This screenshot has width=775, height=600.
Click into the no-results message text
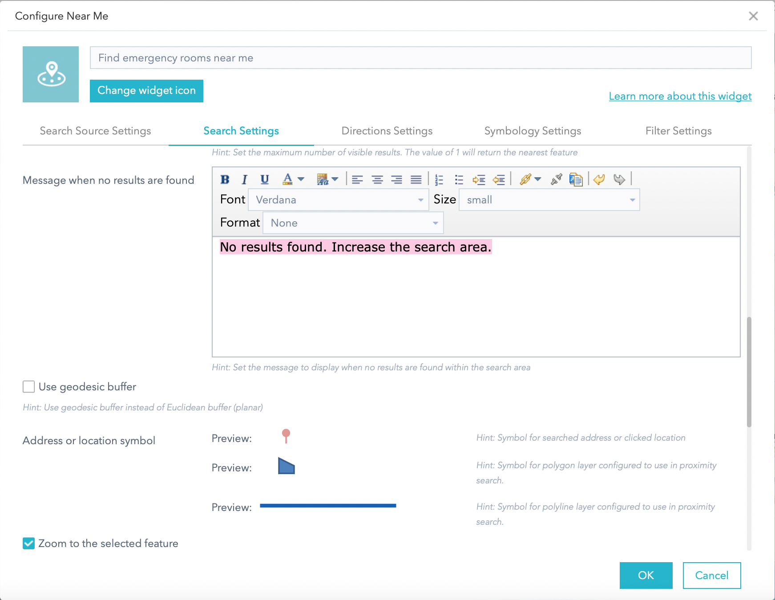pyautogui.click(x=356, y=247)
